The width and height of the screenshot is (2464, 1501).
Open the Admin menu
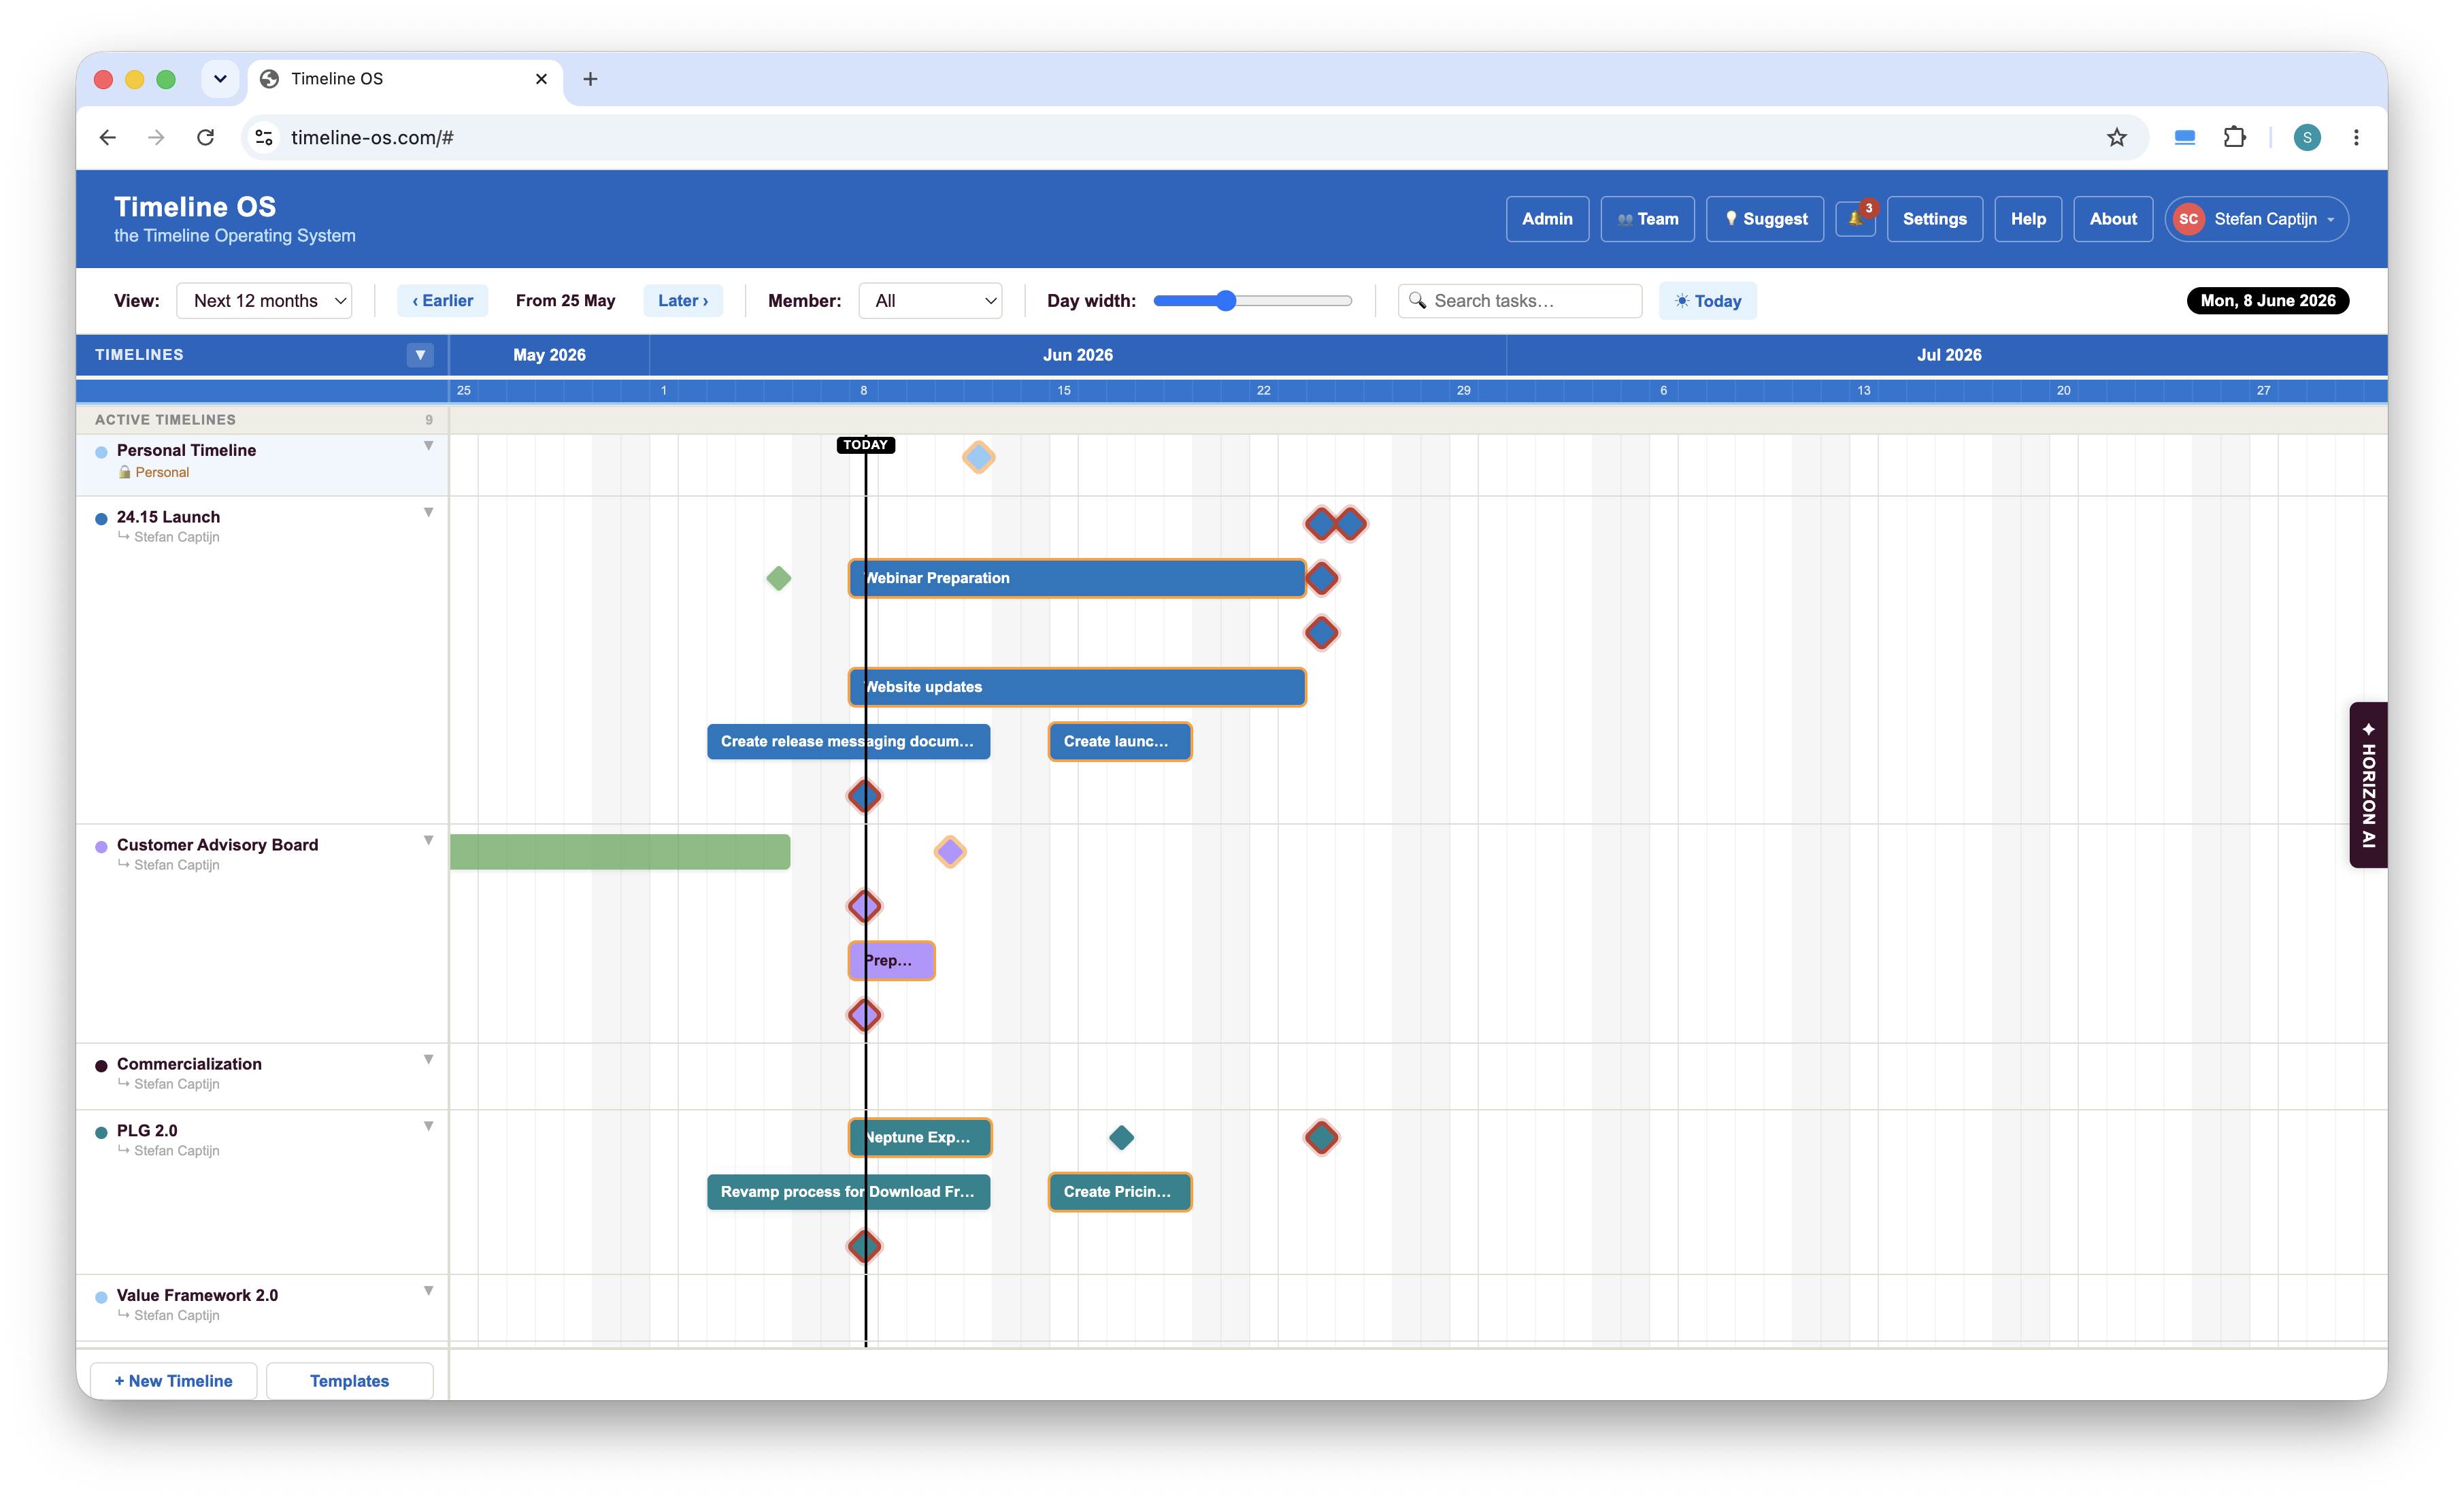tap(1547, 219)
